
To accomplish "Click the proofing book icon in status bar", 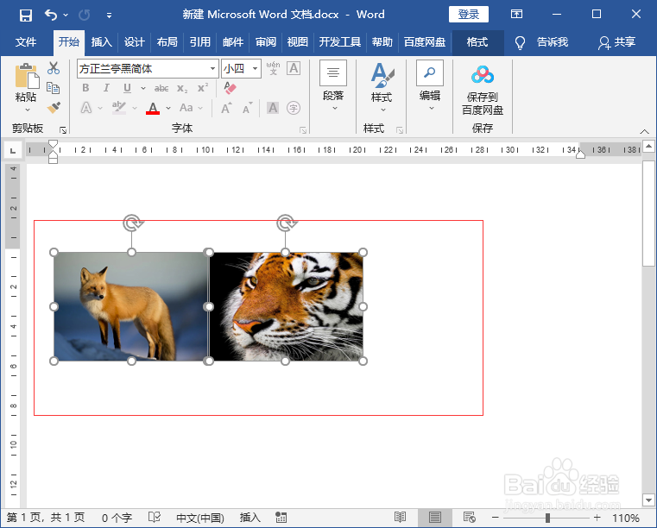I will point(155,518).
